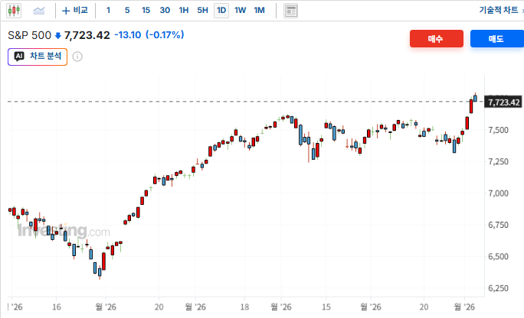Select the 15 minute interval
Image resolution: width=524 pixels, height=318 pixels.
[x=146, y=11]
